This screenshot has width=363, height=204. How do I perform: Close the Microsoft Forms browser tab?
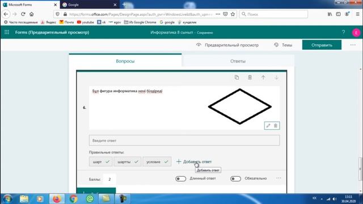tap(56, 5)
